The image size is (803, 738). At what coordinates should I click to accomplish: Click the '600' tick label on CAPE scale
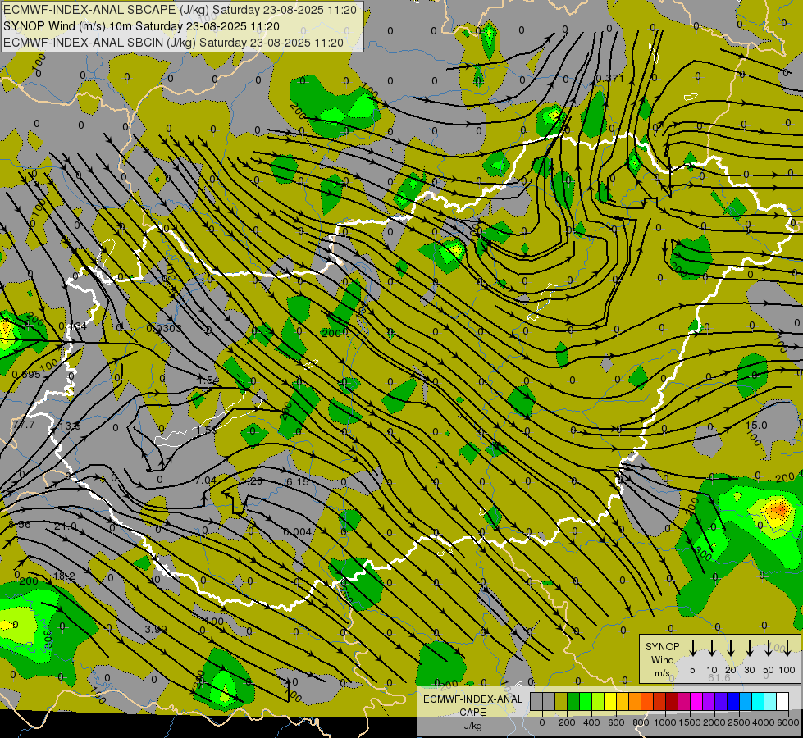click(616, 722)
